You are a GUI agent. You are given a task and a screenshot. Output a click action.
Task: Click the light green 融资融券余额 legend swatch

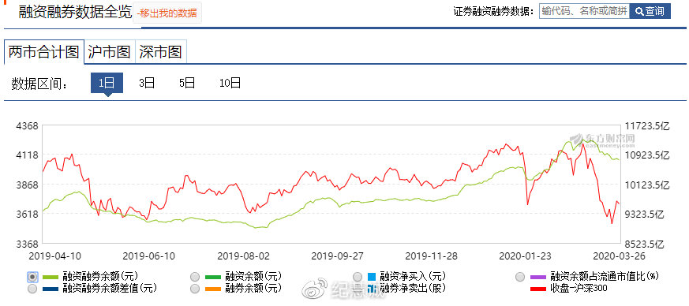coord(50,277)
